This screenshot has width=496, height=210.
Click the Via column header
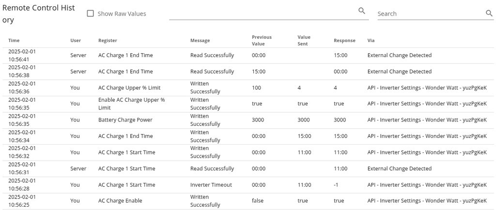371,41
